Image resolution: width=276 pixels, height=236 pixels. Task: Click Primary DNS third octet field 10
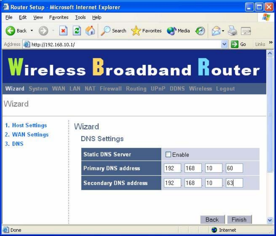click(x=214, y=168)
